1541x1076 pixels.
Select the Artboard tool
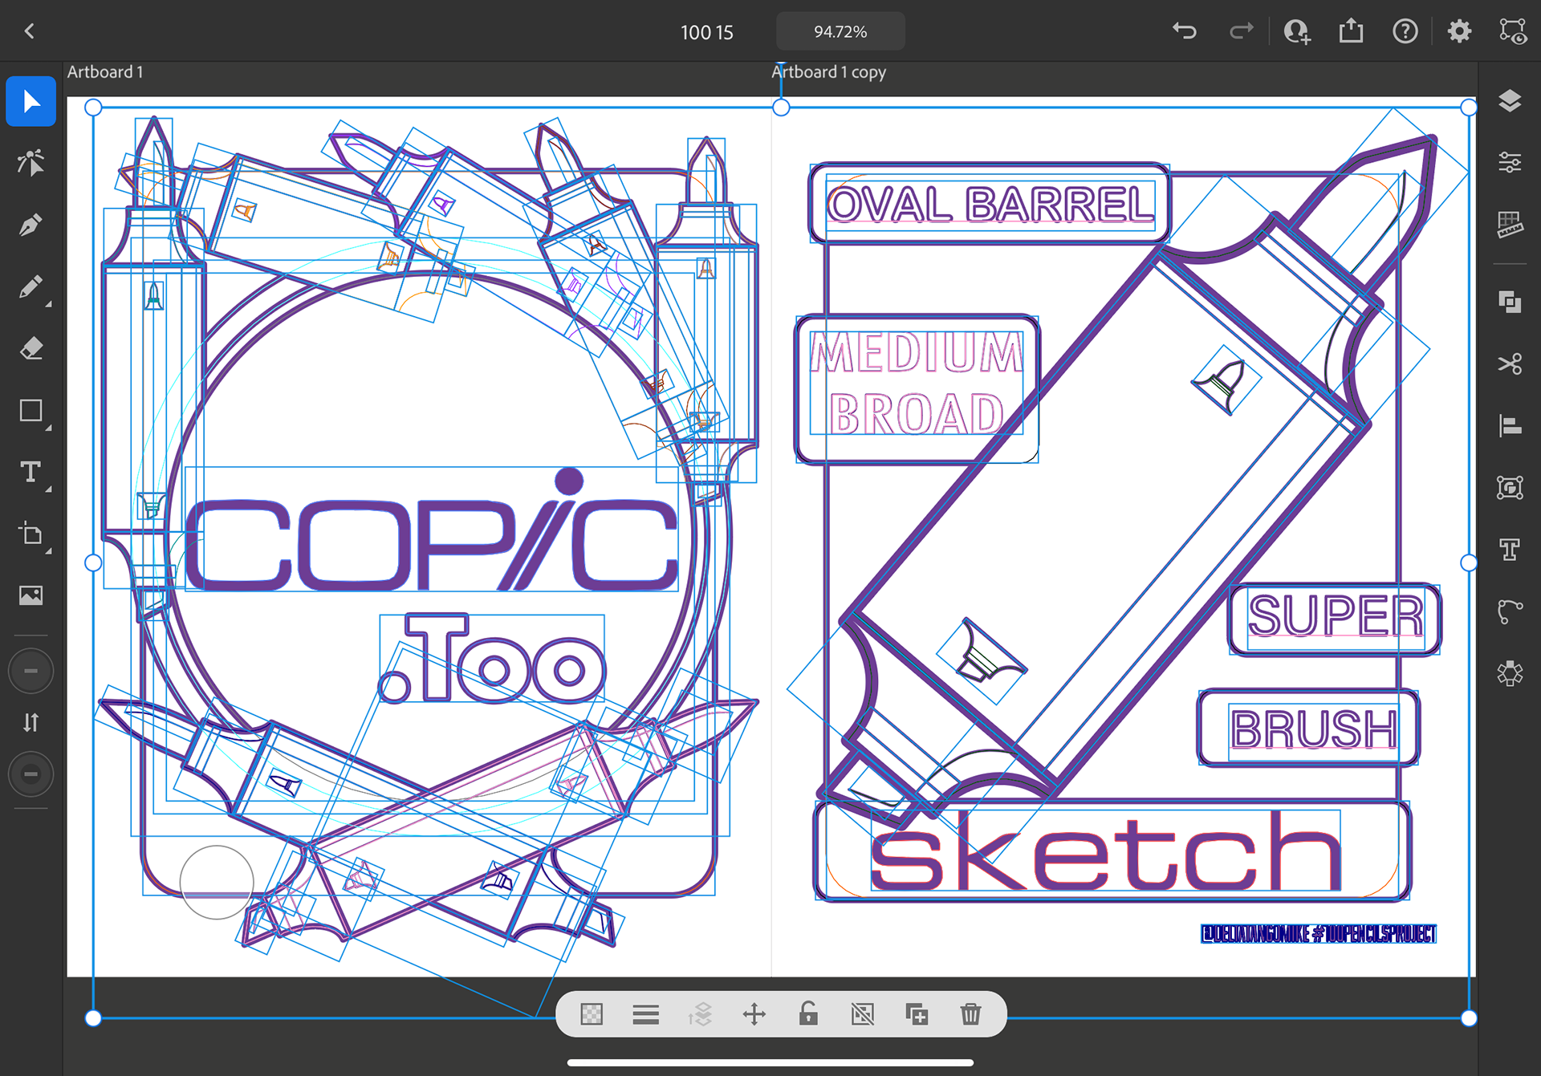30,534
